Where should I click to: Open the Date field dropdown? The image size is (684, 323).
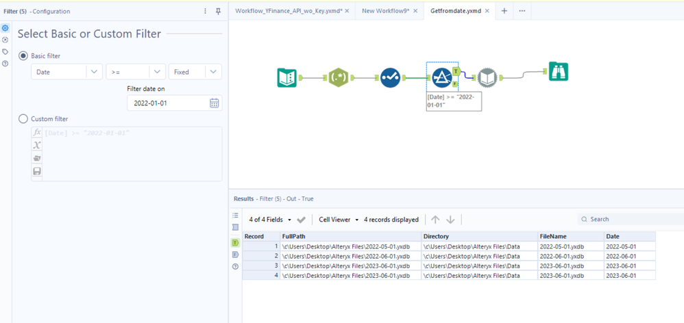(66, 72)
